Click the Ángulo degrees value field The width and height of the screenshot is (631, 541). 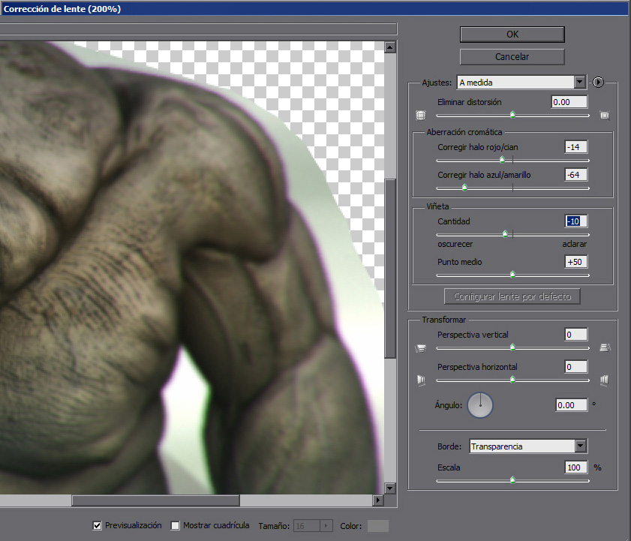coord(572,405)
